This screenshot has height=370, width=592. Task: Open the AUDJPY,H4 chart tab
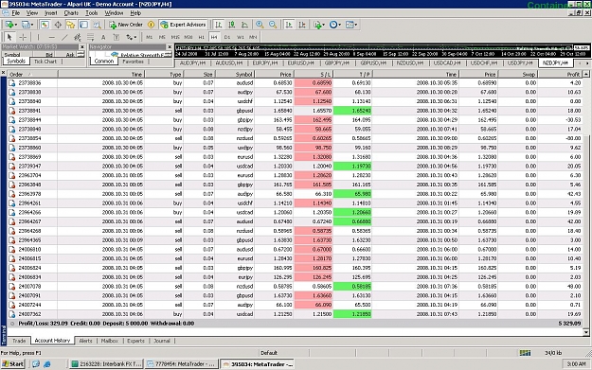tap(192, 63)
